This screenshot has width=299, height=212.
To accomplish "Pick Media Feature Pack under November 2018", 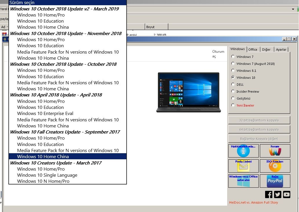I will coord(68,52).
